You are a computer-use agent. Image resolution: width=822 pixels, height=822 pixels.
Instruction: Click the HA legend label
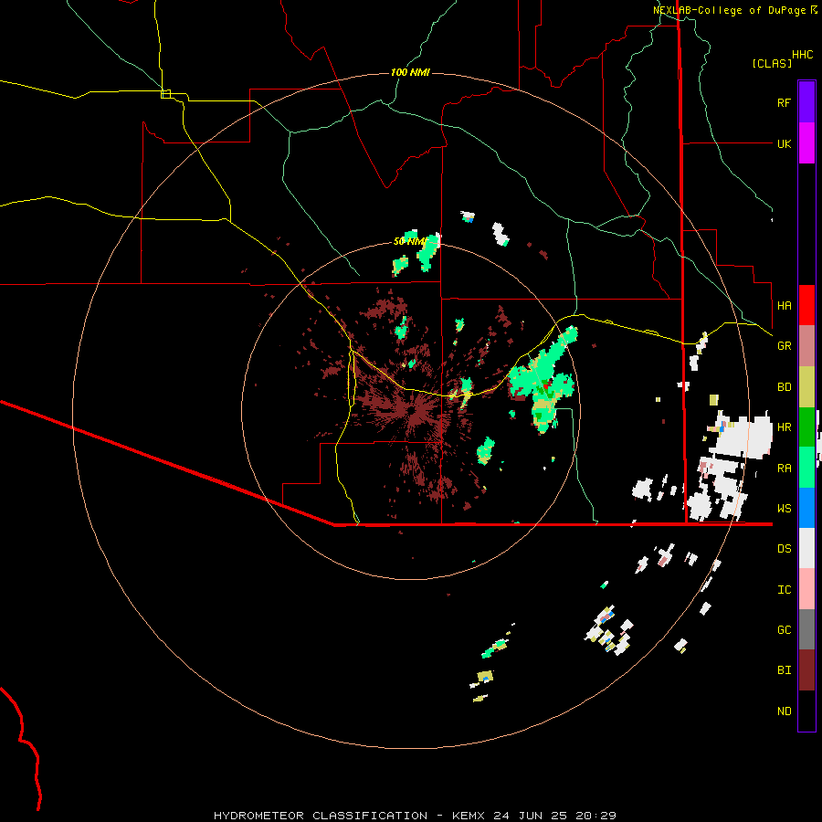pos(784,305)
